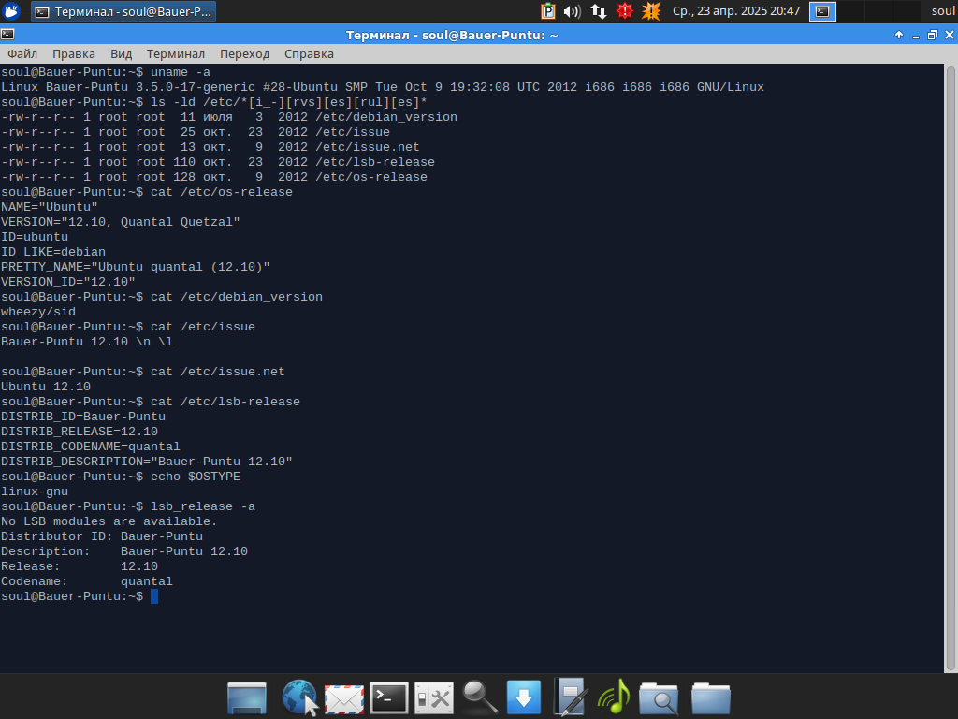The width and height of the screenshot is (958, 719).
Task: Open the Правка menu
Action: coord(73,53)
